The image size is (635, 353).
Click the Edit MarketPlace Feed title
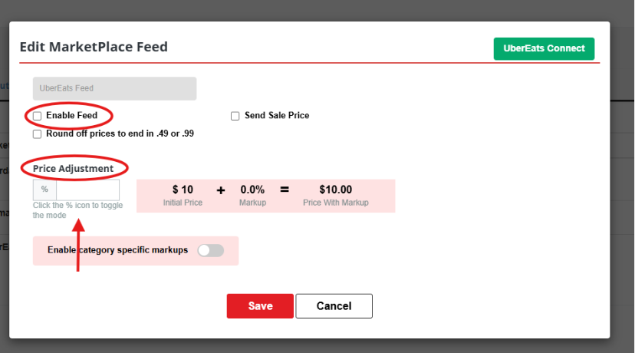[x=94, y=47]
